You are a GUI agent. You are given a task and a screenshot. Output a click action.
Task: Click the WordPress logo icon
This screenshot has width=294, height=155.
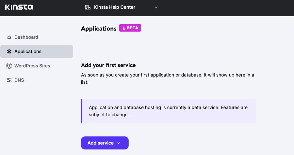tap(9, 66)
